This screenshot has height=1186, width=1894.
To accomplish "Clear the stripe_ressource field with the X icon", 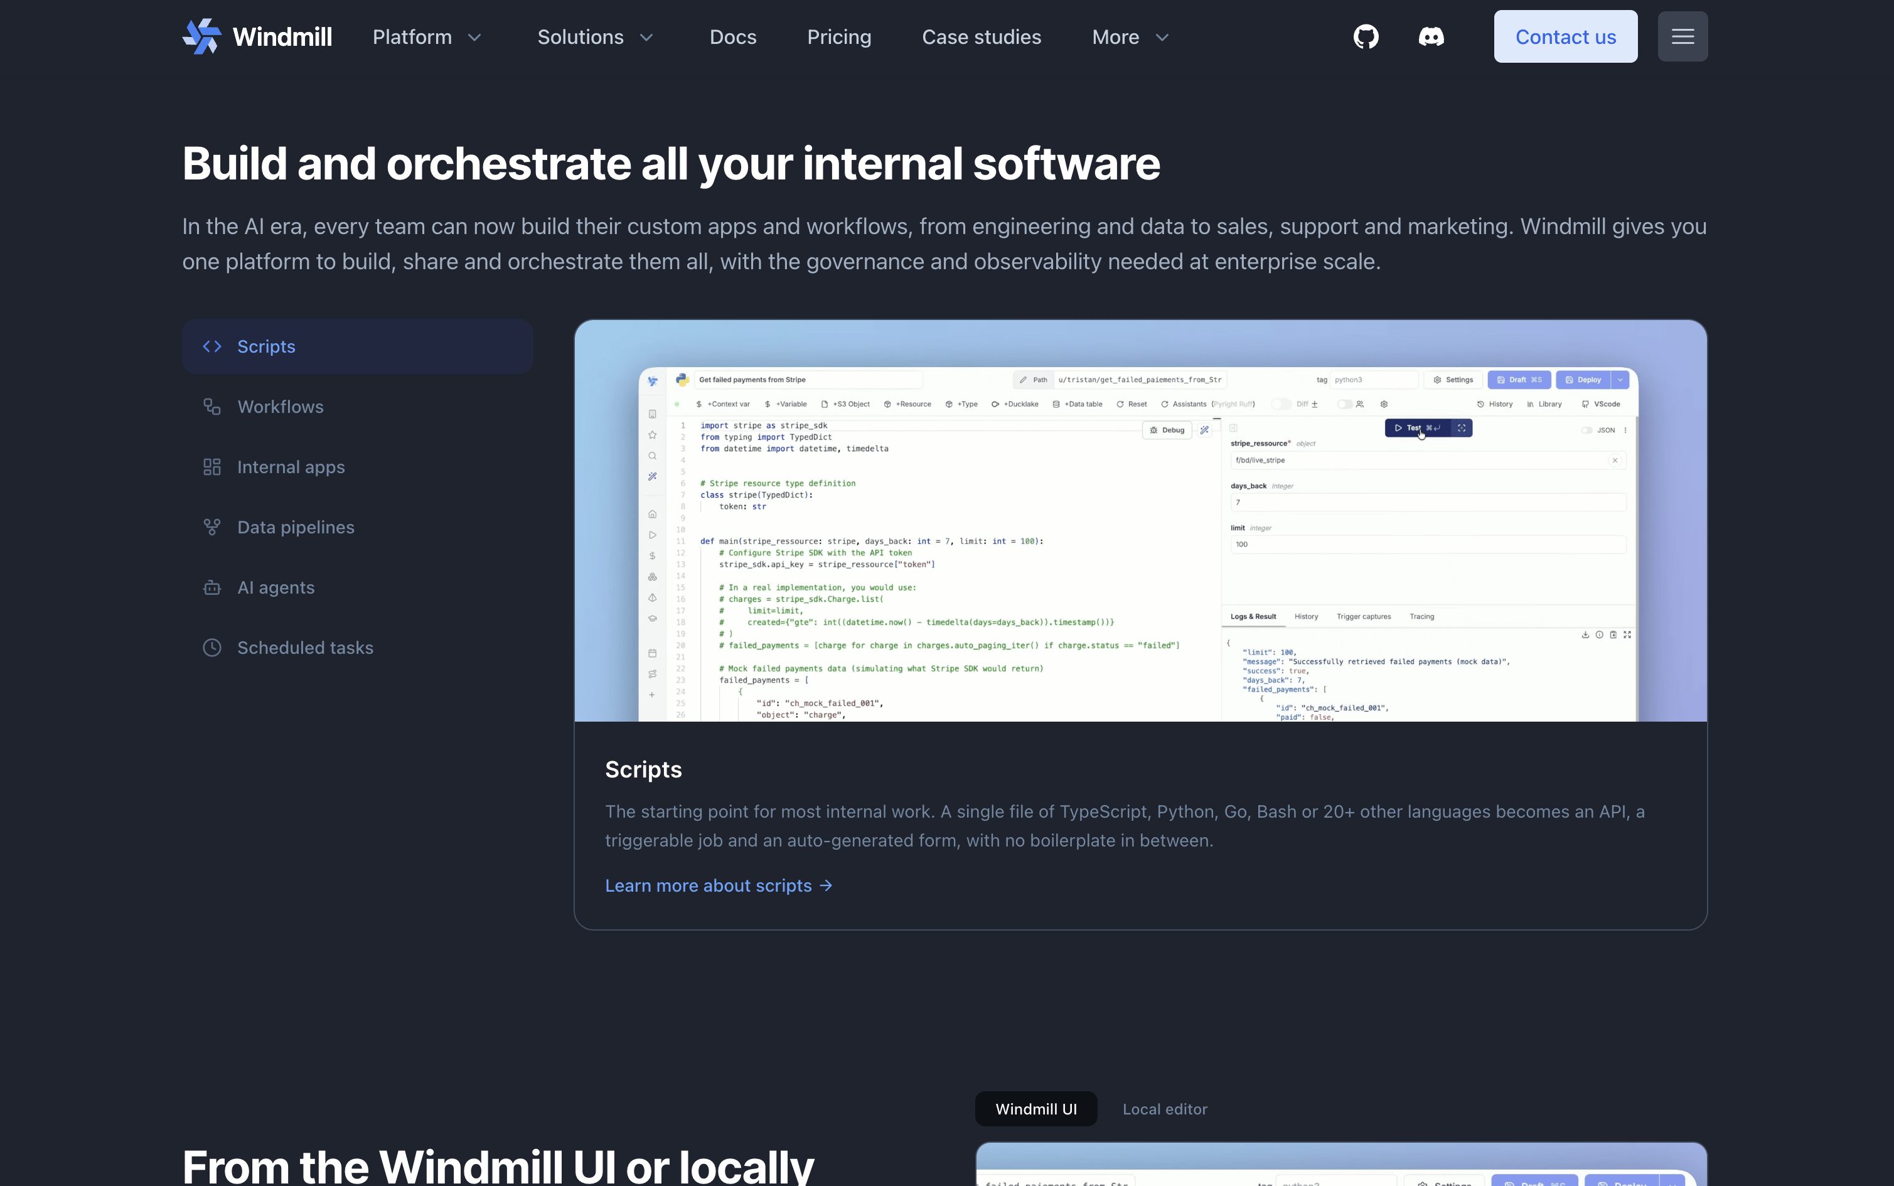I will pyautogui.click(x=1615, y=461).
